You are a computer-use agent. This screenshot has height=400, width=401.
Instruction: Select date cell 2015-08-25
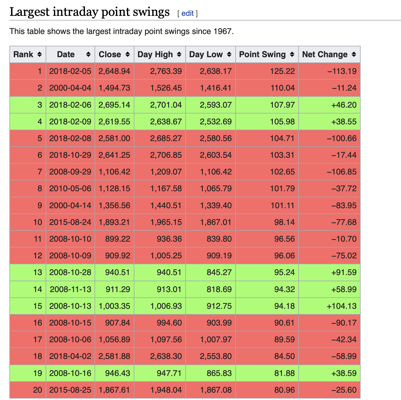pyautogui.click(x=70, y=390)
